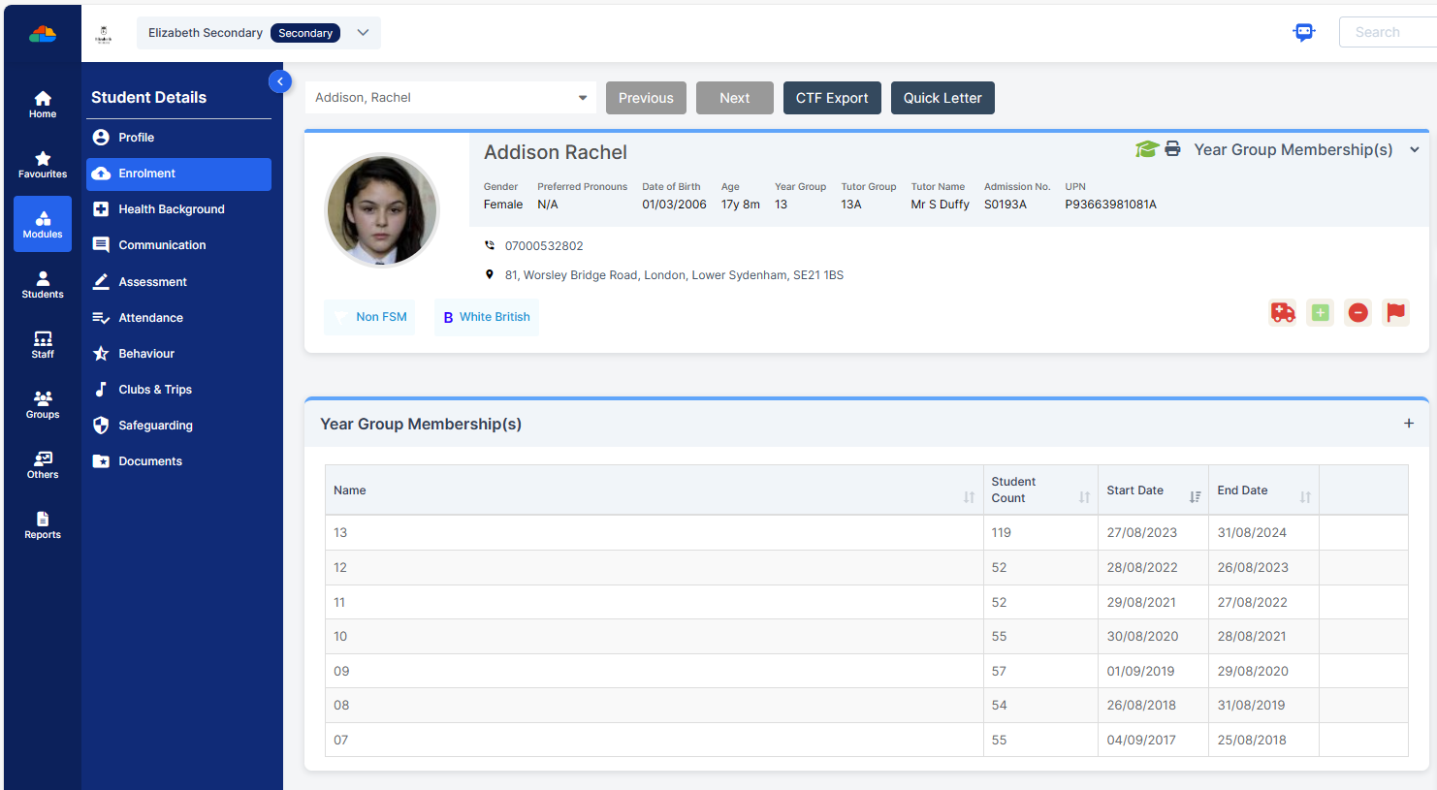Click the green graduation cap icon
This screenshot has height=790, width=1437.
1147,149
